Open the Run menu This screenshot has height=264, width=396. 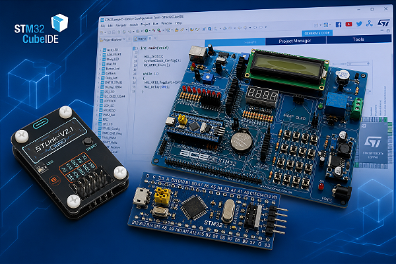155,24
